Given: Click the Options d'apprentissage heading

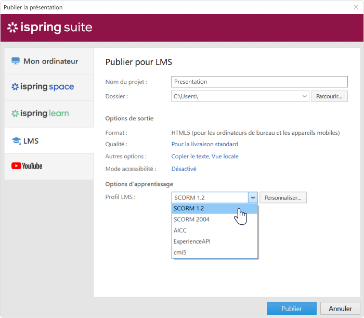Looking at the screenshot, I should [139, 184].
